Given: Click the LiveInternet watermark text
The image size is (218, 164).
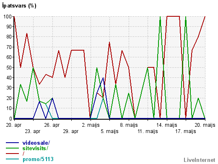Looking at the screenshot, I should pyautogui.click(x=200, y=160).
